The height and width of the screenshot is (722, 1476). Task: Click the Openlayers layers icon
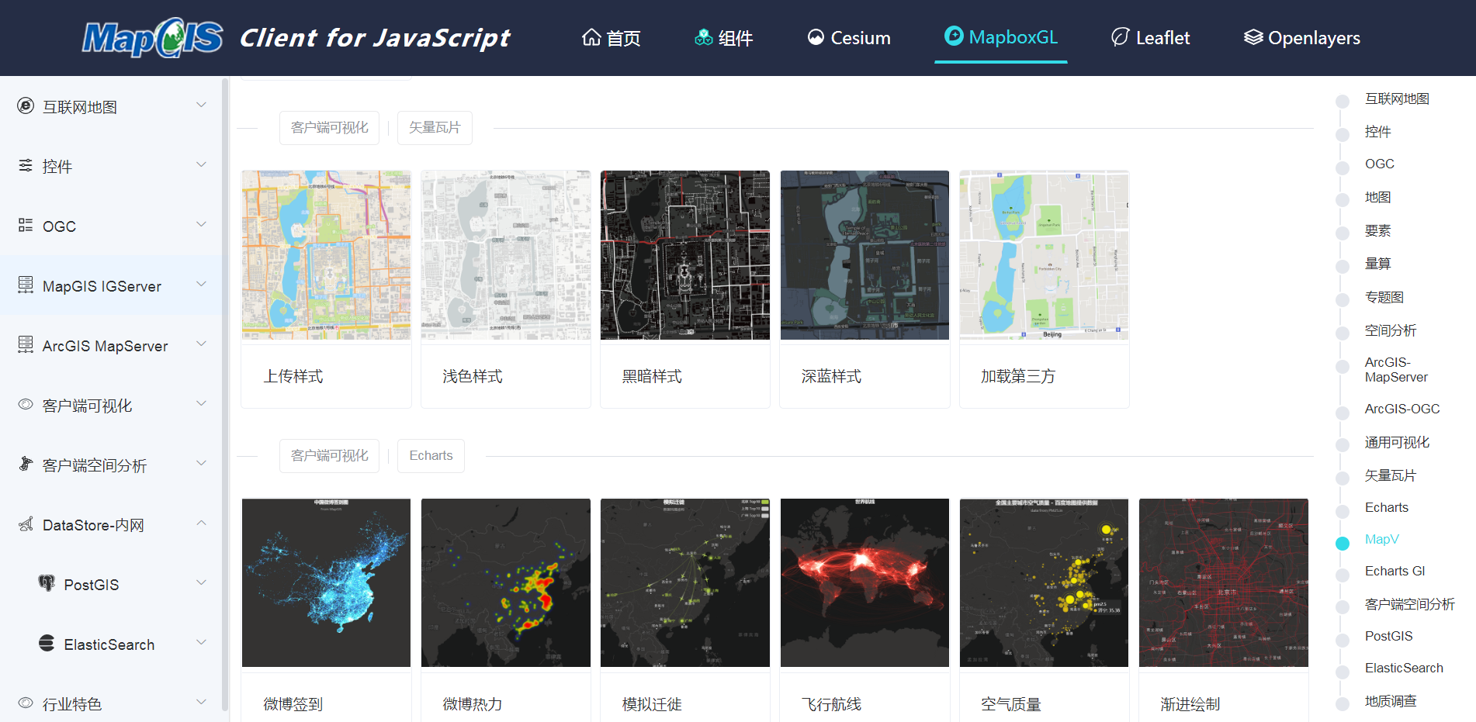(x=1253, y=37)
